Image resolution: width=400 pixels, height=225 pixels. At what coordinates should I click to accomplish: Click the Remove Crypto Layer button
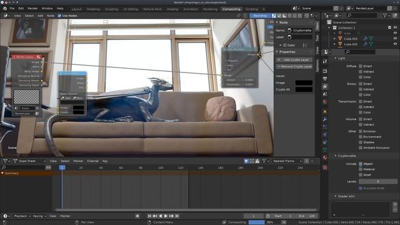pyautogui.click(x=294, y=66)
